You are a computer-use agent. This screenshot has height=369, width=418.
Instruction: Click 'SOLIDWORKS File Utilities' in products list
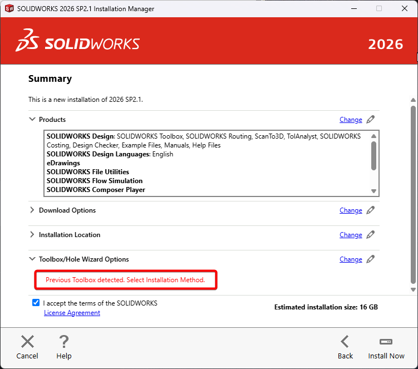(88, 172)
